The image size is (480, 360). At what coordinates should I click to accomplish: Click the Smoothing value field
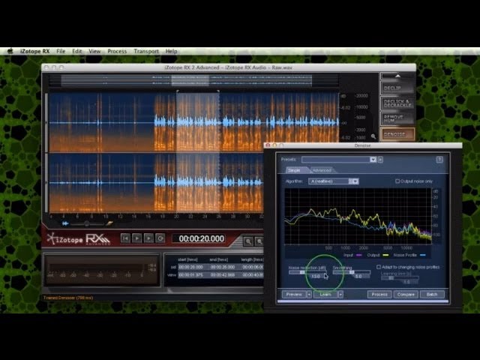(x=358, y=277)
